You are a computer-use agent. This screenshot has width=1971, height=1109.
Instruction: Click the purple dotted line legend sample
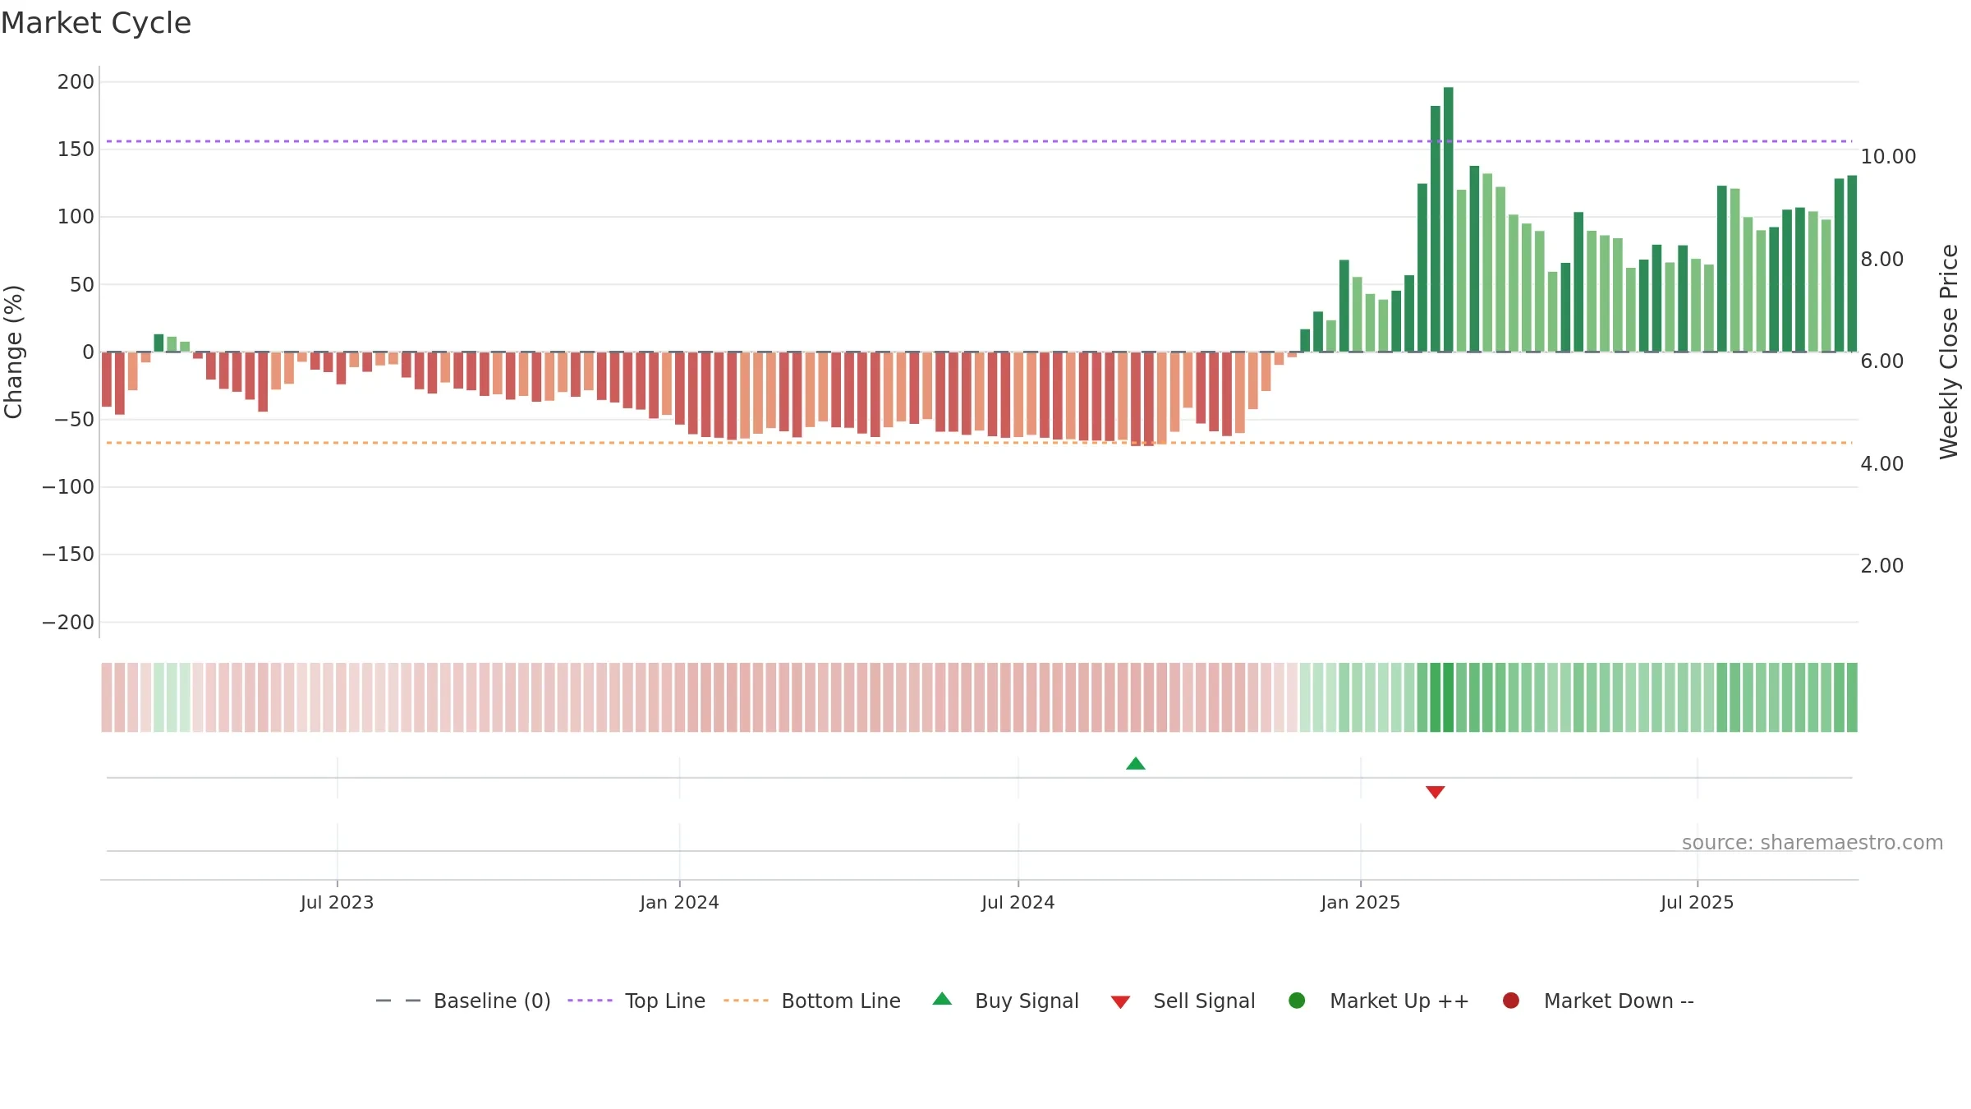(x=590, y=1001)
